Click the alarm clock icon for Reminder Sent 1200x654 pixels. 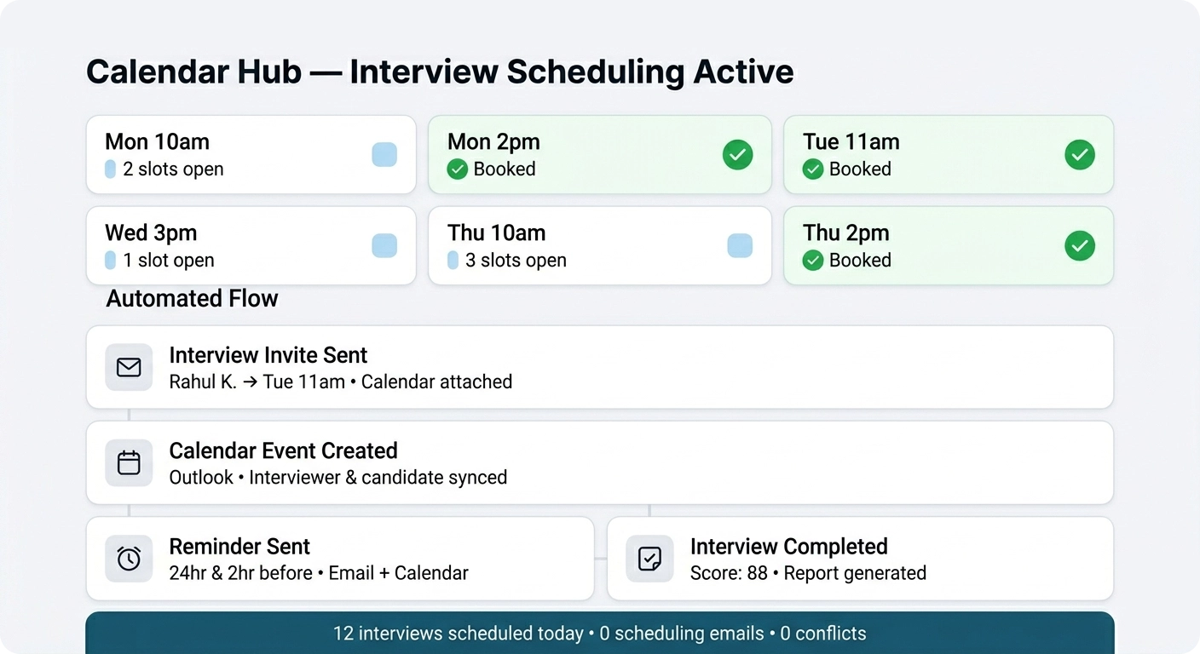pyautogui.click(x=129, y=559)
